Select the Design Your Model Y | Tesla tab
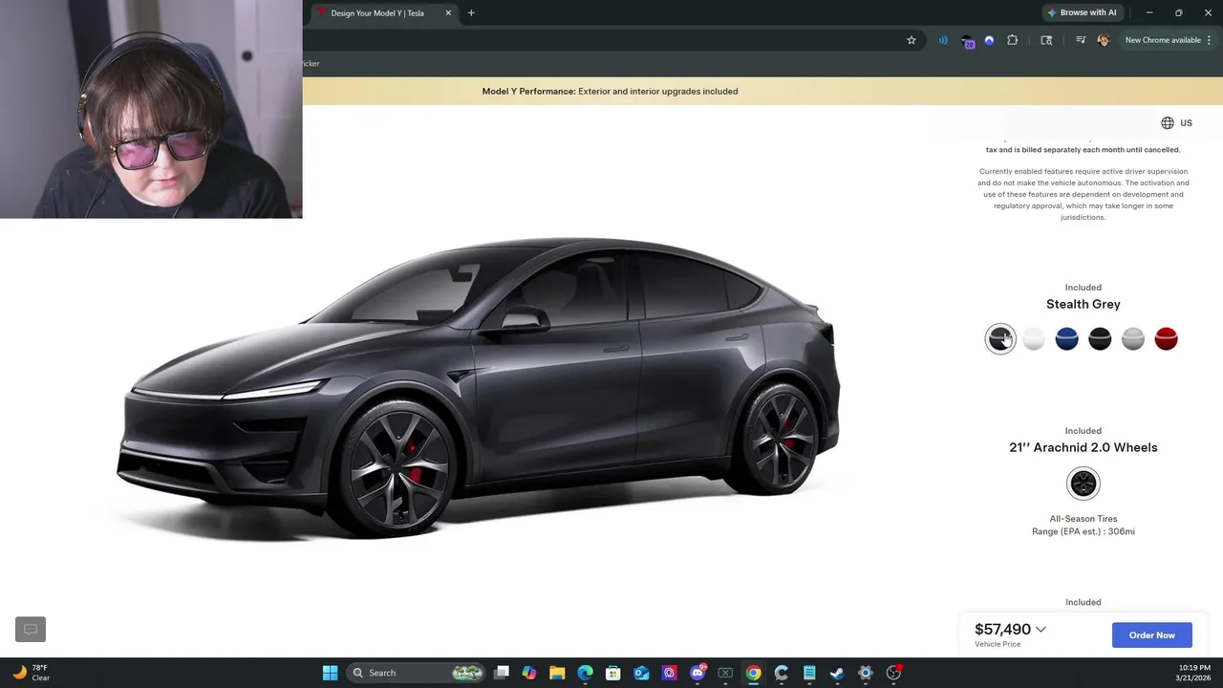The image size is (1223, 688). pyautogui.click(x=377, y=13)
